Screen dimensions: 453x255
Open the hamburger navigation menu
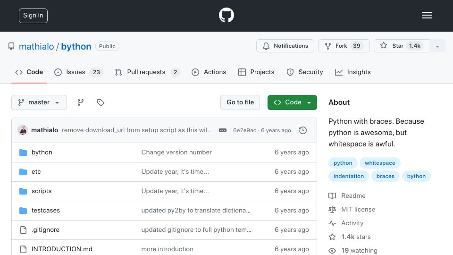coord(427,15)
